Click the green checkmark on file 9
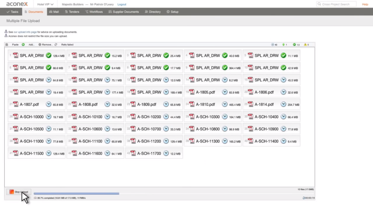The width and height of the screenshot is (373, 209). tap(225, 68)
